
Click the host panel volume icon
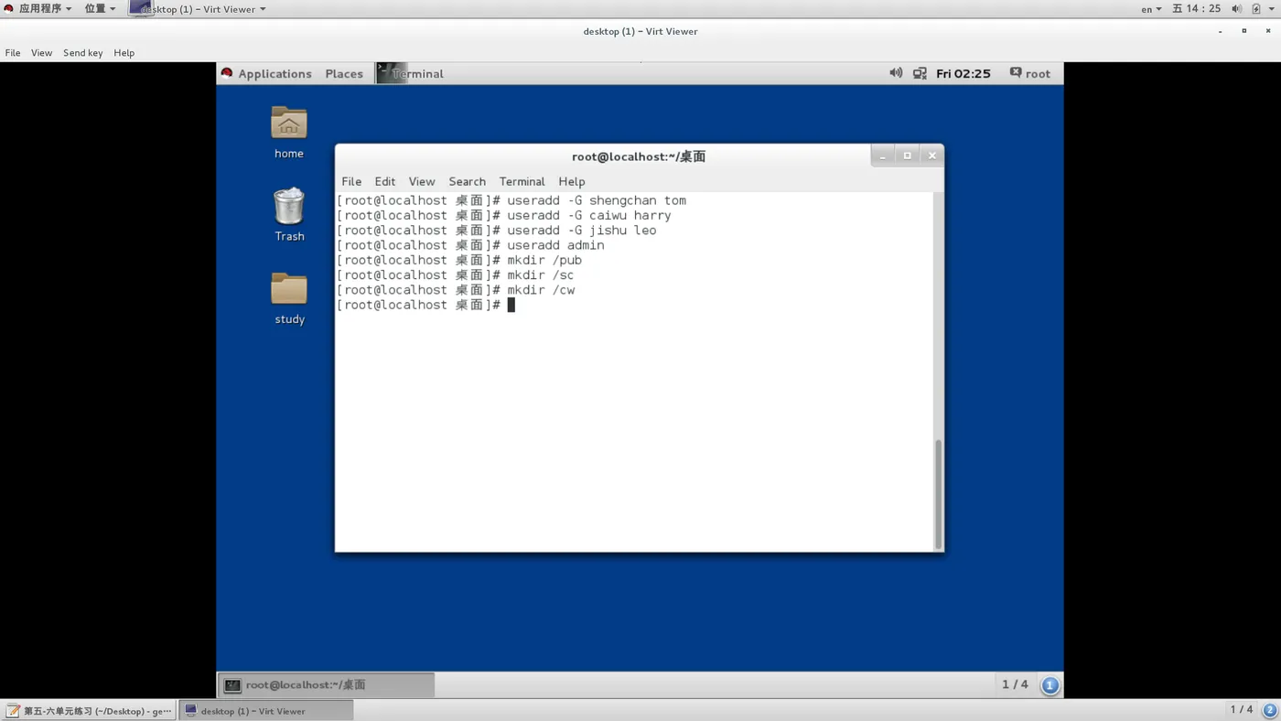click(x=1236, y=8)
